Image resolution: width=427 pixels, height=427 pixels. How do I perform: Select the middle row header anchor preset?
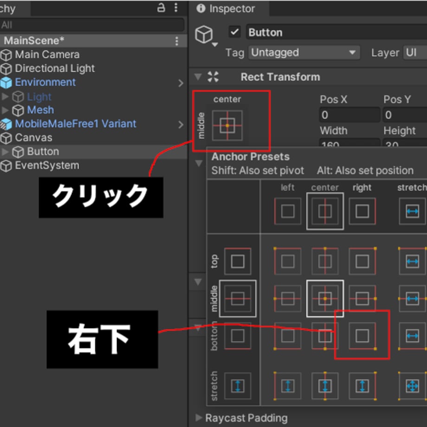coord(238,299)
